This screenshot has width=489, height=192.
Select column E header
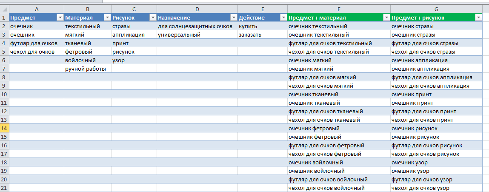coord(262,9)
